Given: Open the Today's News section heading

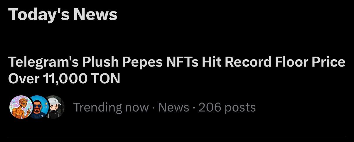Looking at the screenshot, I should tap(63, 14).
